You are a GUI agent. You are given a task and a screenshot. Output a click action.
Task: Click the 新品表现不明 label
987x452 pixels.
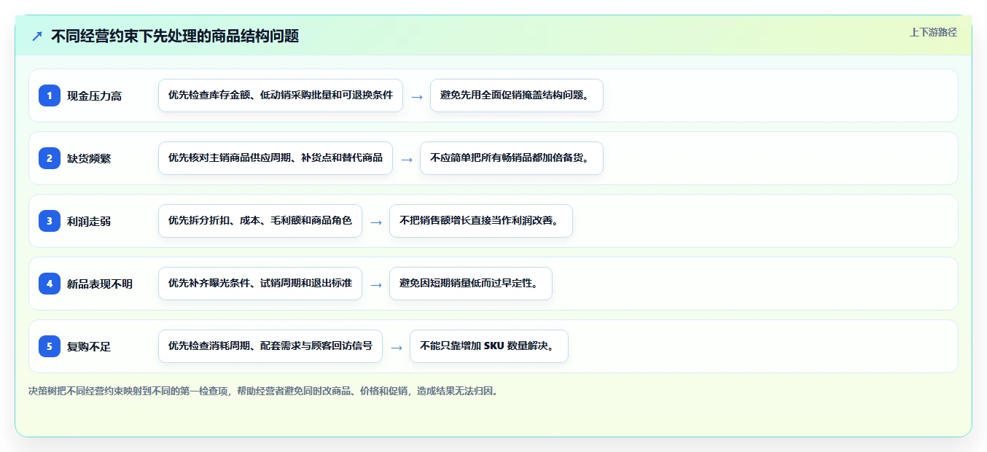(x=100, y=284)
